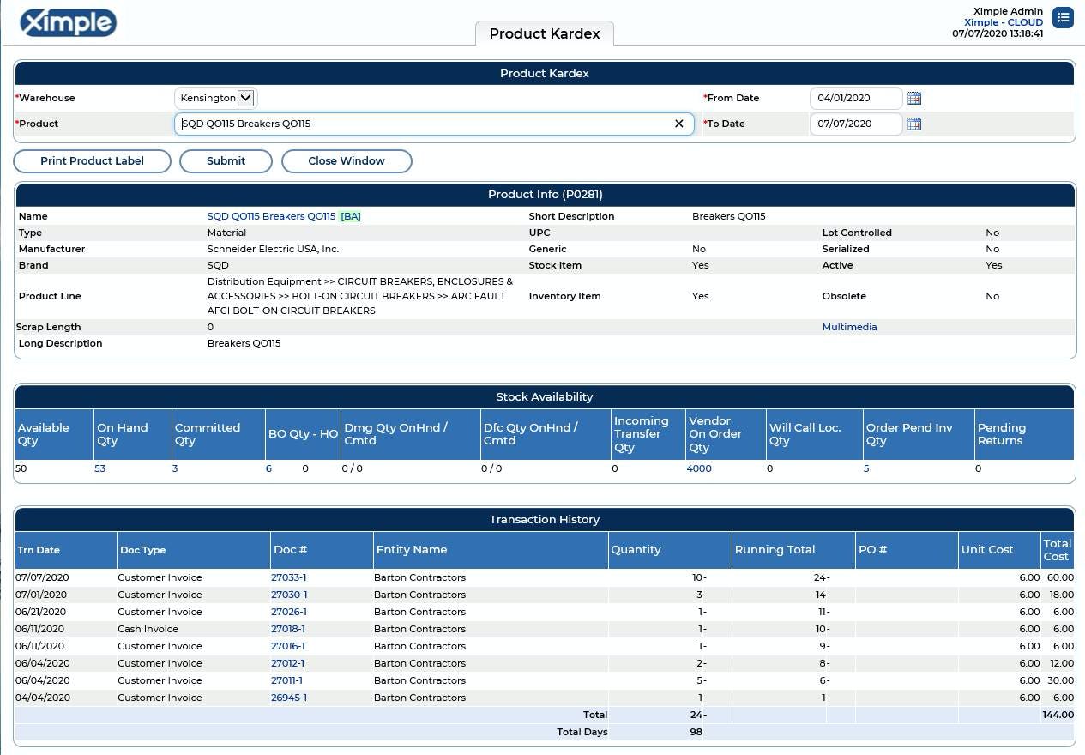Open the Warehouse dropdown showing Kensington
This screenshot has width=1085, height=755.
(246, 98)
